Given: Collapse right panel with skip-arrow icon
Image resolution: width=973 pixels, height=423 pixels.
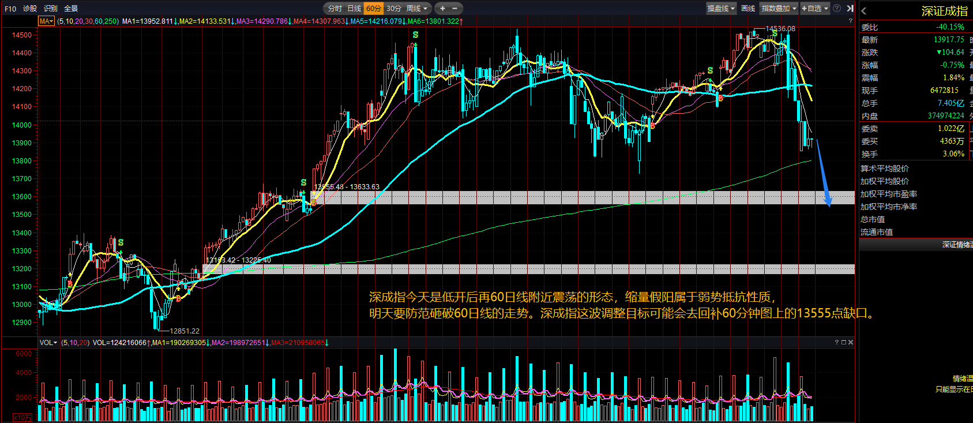Looking at the screenshot, I should (850, 9).
